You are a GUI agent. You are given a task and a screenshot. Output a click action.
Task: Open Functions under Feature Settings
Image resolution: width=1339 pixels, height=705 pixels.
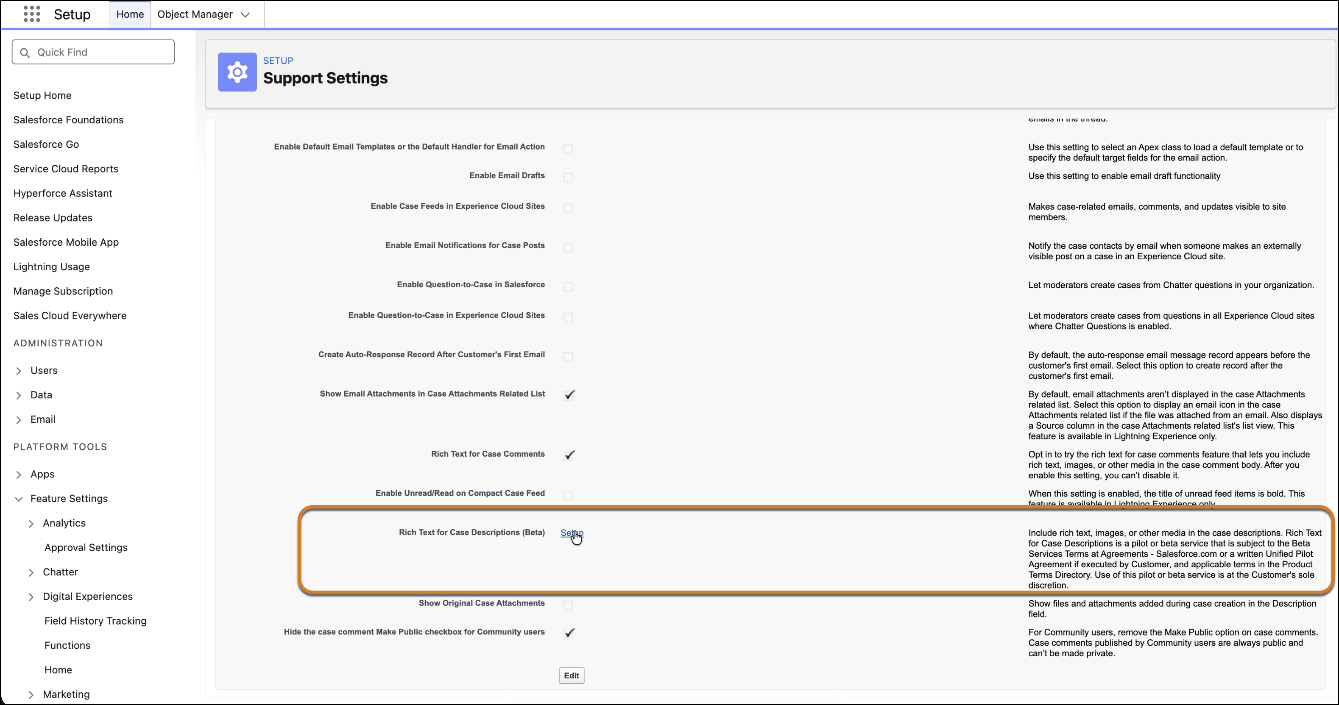[67, 645]
